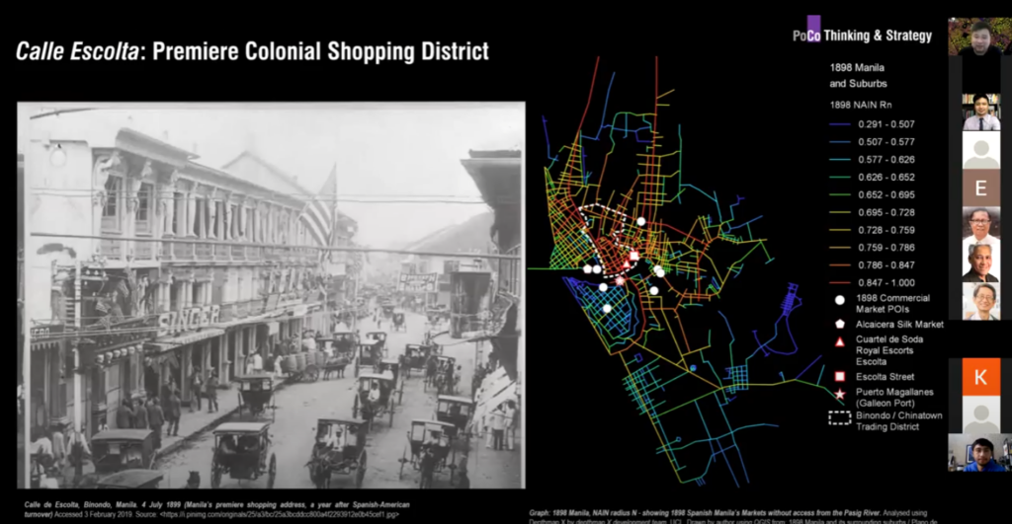
Task: Click the Escolta Street square legend icon
Action: [838, 377]
